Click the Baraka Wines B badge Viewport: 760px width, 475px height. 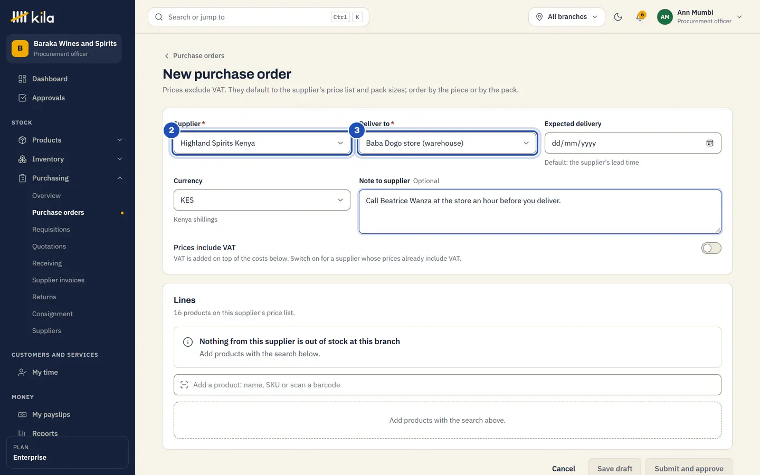tap(20, 49)
